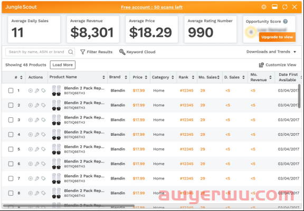Viewport: 304px width, 211px height.
Task: Click the tag icon in row 1
Action: tap(43, 91)
